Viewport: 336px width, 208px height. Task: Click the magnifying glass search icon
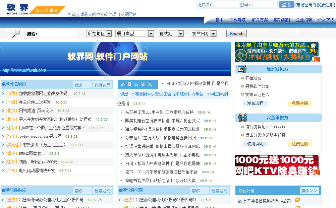pyautogui.click(x=16, y=33)
